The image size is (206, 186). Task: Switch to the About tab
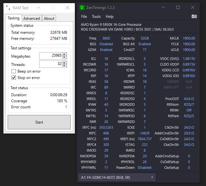(49, 18)
